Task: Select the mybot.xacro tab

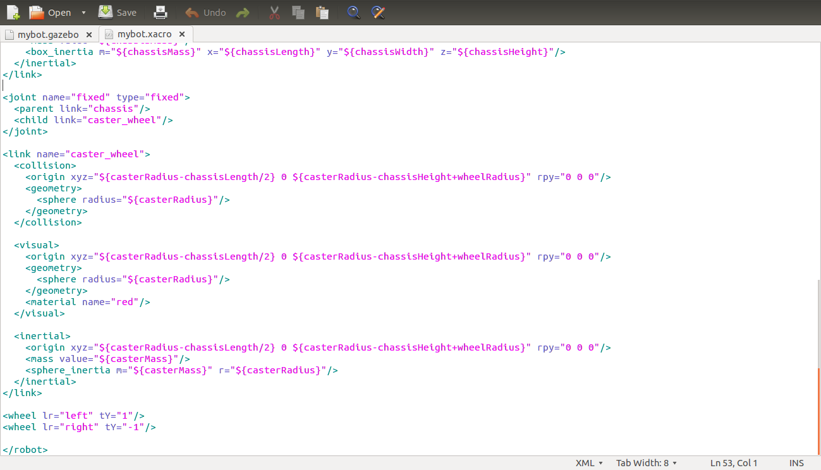Action: (145, 34)
